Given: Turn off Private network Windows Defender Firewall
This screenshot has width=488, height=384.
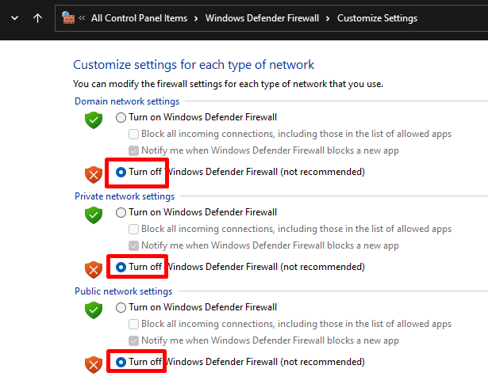Looking at the screenshot, I should 121,267.
